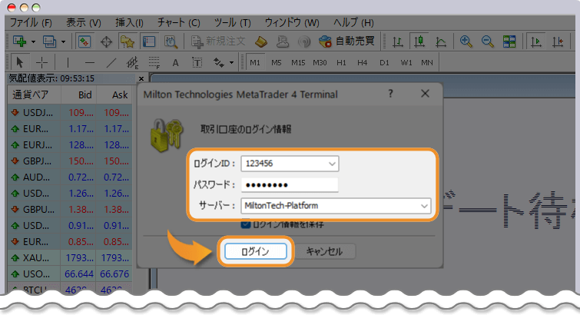Viewport: 580px width, 315px height.
Task: Expand the New Chart dropdown arrow
Action: [x=33, y=41]
